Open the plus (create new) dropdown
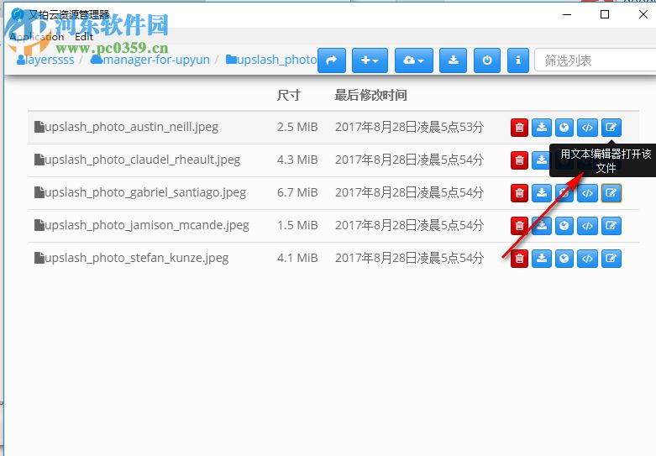 click(370, 60)
